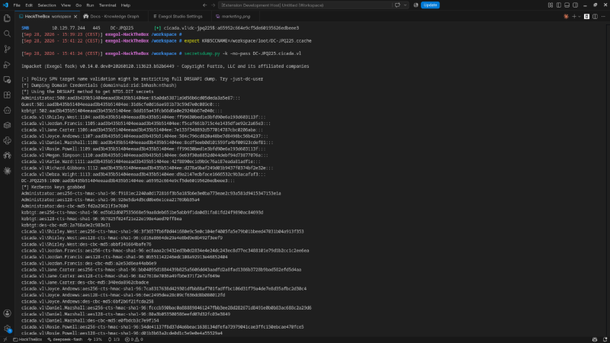This screenshot has width=610, height=343.
Task: Open the editor More Actions ellipsis
Action: coord(603,16)
